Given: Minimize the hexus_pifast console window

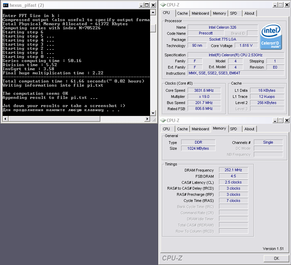Looking at the screenshot, I should coord(141,5).
